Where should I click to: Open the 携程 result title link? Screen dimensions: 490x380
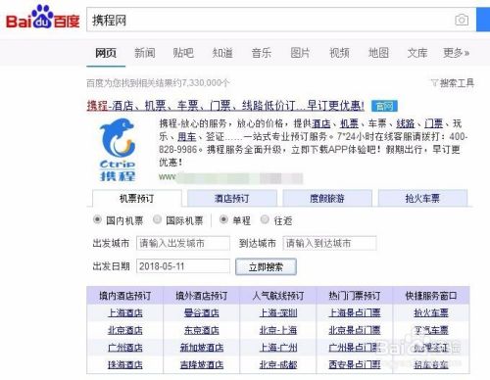point(225,106)
